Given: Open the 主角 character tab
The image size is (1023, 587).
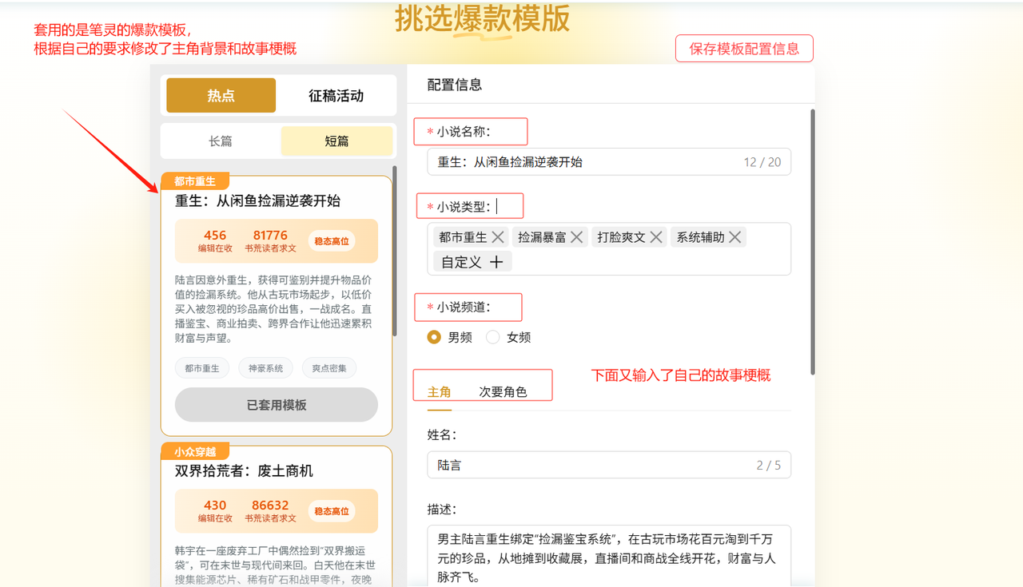Looking at the screenshot, I should click(x=440, y=392).
